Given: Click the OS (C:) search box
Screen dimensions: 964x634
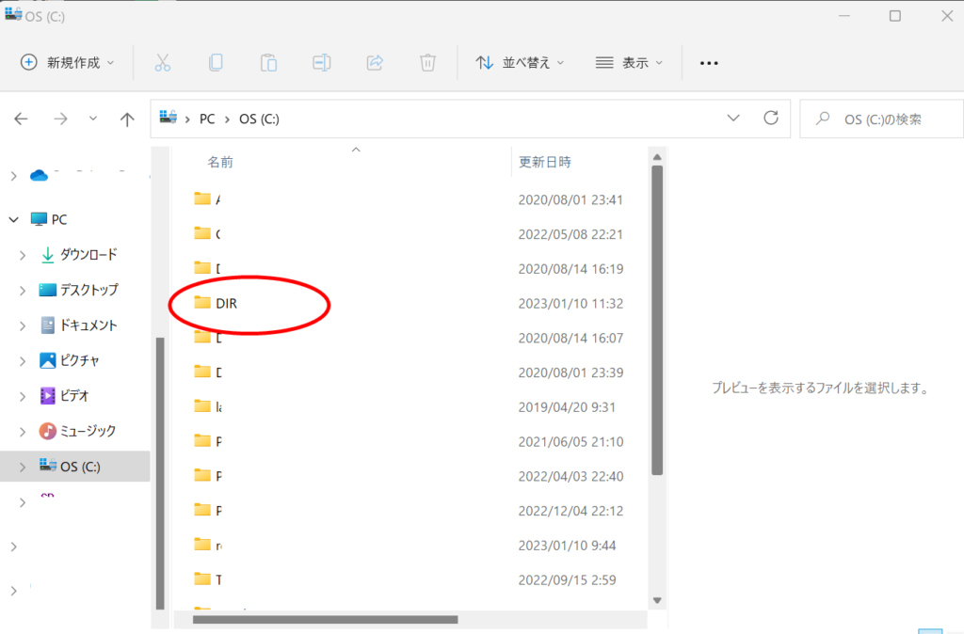Looking at the screenshot, I should point(881,119).
